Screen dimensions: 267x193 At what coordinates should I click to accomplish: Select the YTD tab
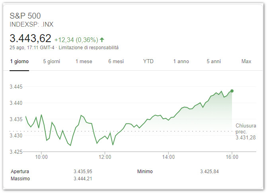[x=148, y=61]
